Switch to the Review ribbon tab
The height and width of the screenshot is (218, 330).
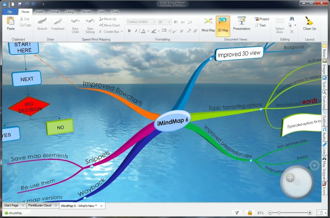87,12
